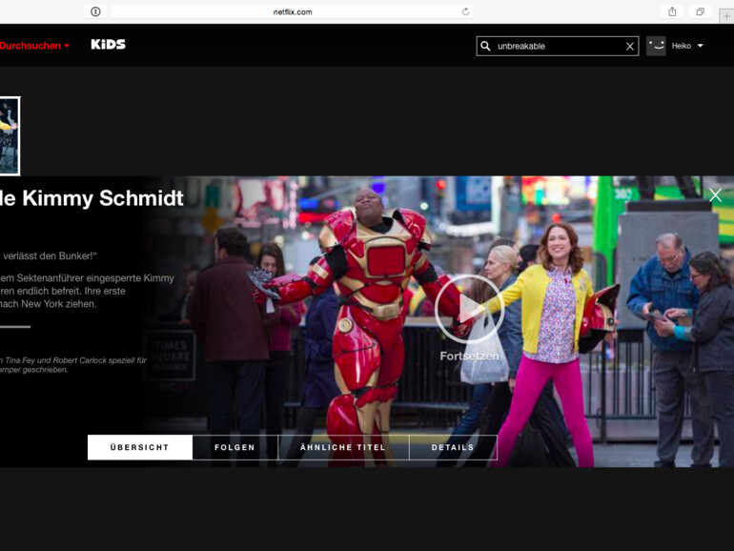Close the Kimmy Schmidt detail panel
This screenshot has height=551, width=734.
tap(715, 194)
